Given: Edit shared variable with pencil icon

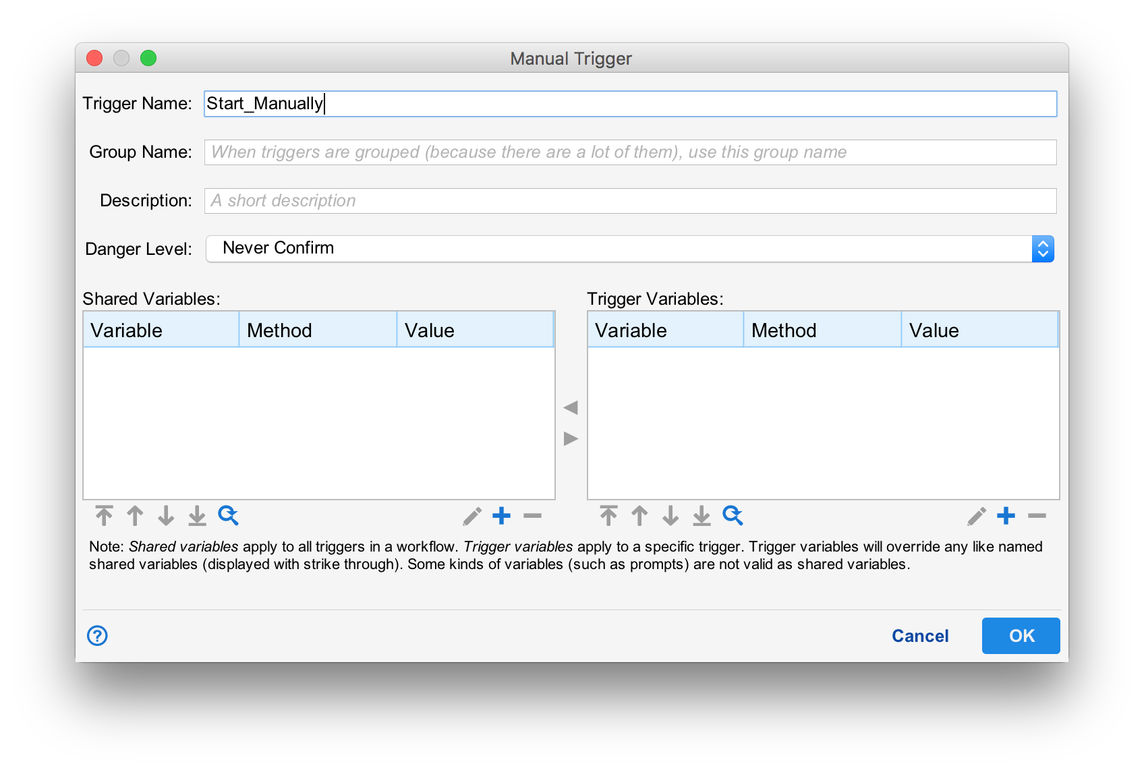Looking at the screenshot, I should click(472, 516).
